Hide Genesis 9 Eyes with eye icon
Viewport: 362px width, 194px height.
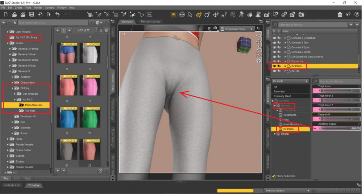(274, 47)
